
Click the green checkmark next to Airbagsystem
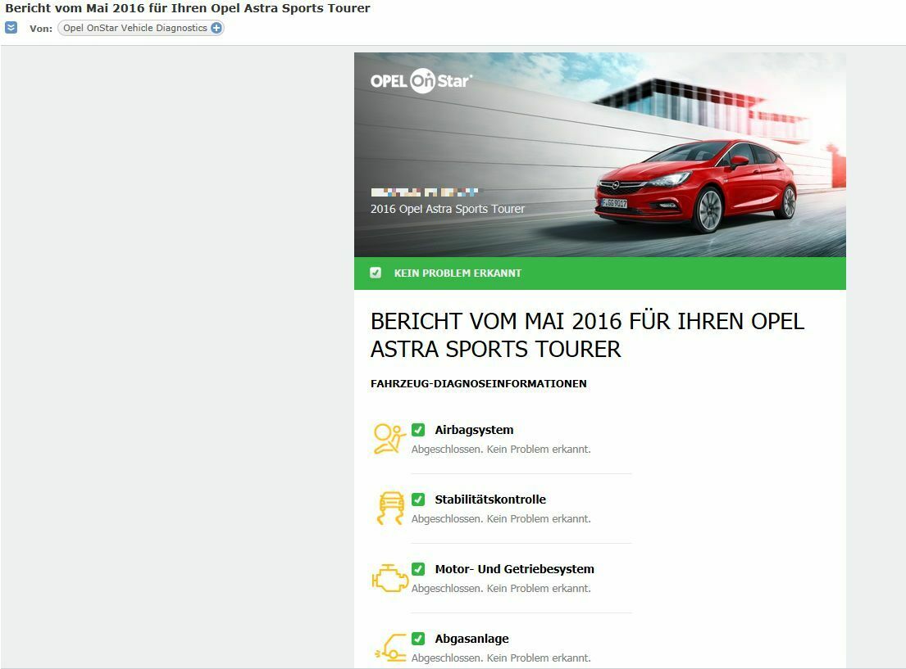pos(418,429)
